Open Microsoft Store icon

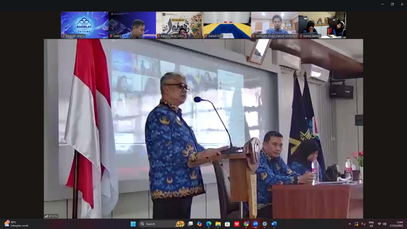[227, 224]
